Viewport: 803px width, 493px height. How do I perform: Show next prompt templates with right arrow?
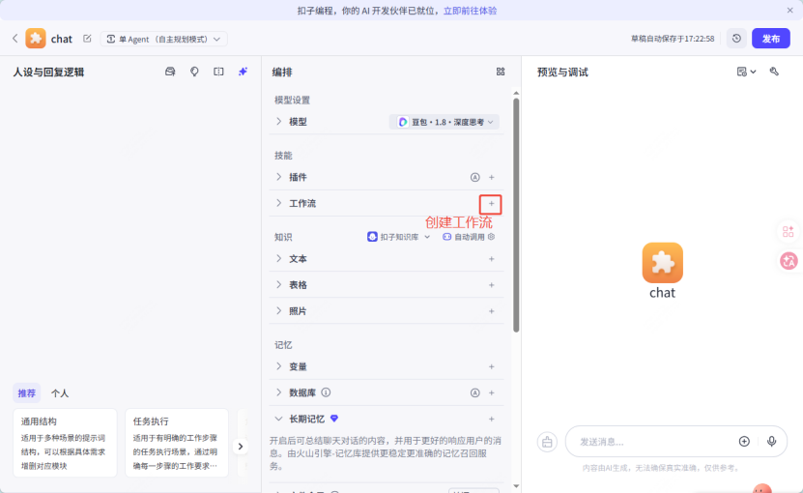[x=241, y=447]
